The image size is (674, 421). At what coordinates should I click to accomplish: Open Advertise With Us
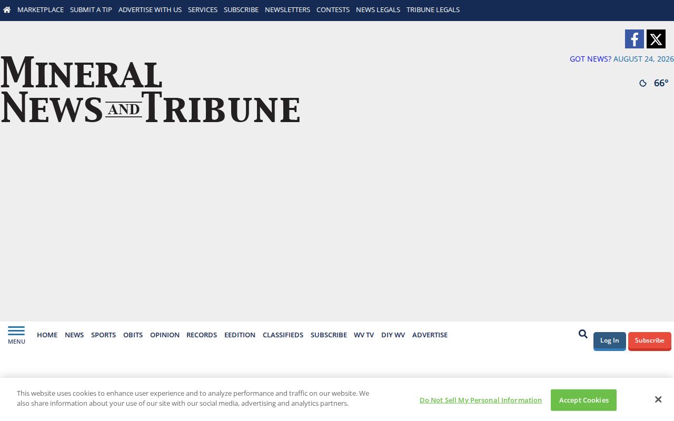(150, 9)
